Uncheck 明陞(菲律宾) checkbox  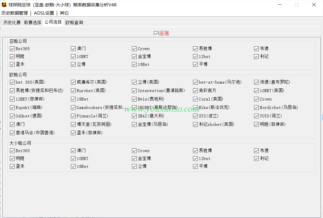[x=256, y=124]
